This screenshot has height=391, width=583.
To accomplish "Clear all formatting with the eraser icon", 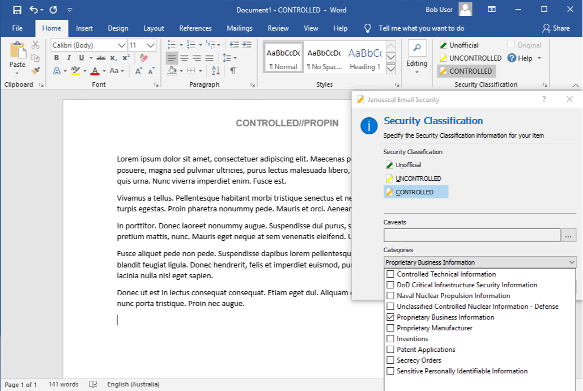I will coord(144,58).
